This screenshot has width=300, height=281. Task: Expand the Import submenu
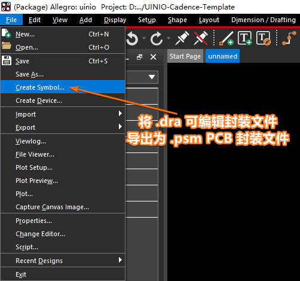(x=63, y=114)
